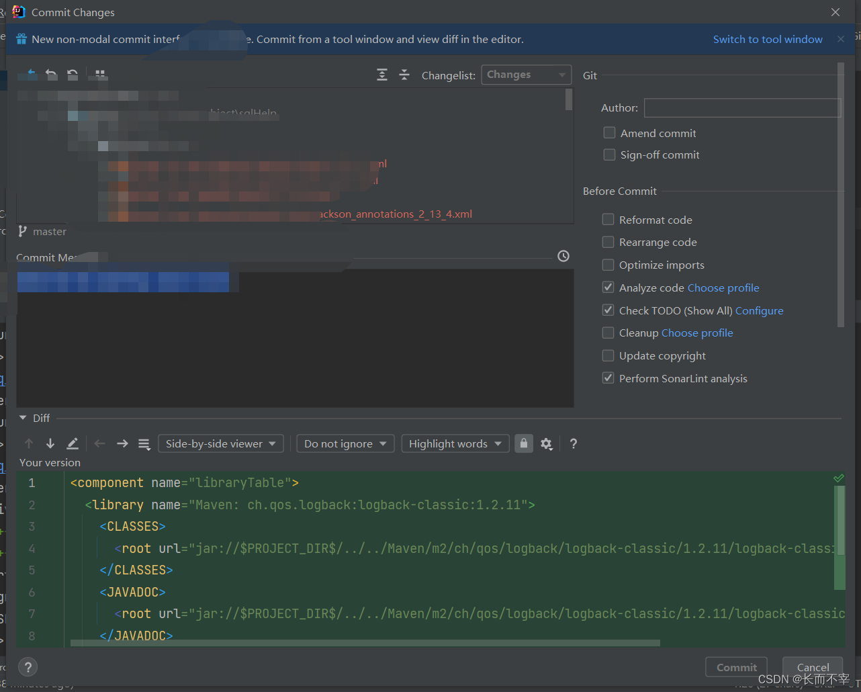Viewport: 861px width, 692px height.
Task: Enable Cleanup checkbox
Action: point(608,333)
